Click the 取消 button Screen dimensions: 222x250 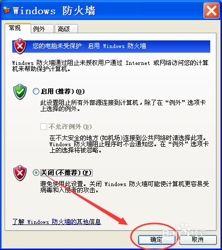[x=198, y=240]
